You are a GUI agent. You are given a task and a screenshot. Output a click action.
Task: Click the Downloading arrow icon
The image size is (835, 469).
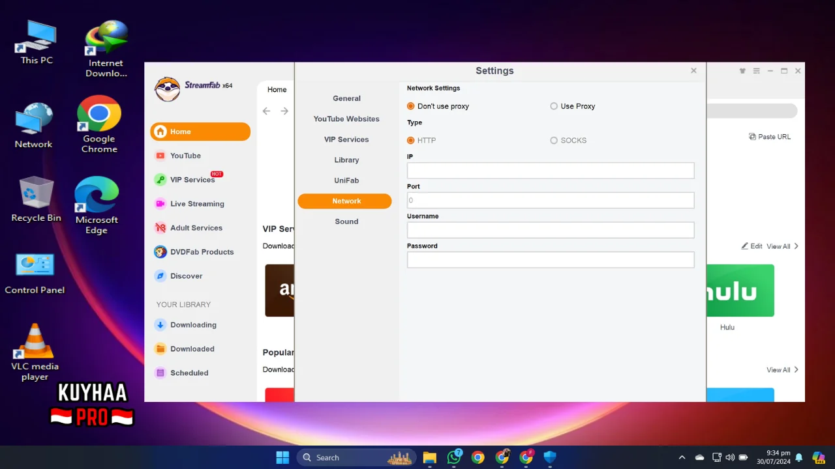click(160, 325)
